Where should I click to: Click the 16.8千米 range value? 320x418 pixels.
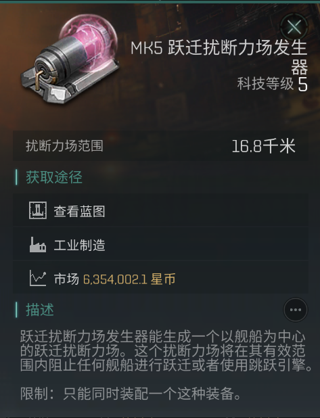(x=263, y=146)
